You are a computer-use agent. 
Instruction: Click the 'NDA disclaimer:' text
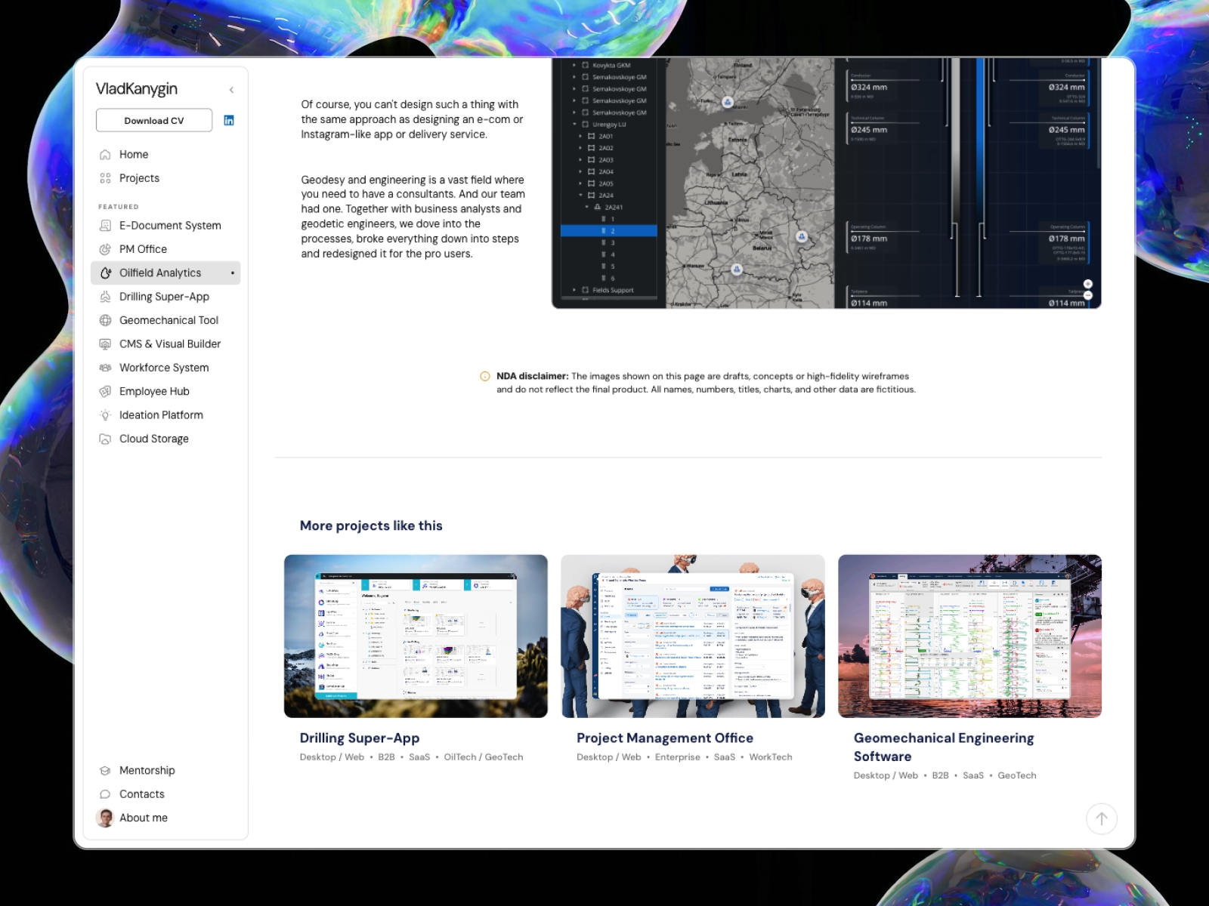tap(533, 376)
